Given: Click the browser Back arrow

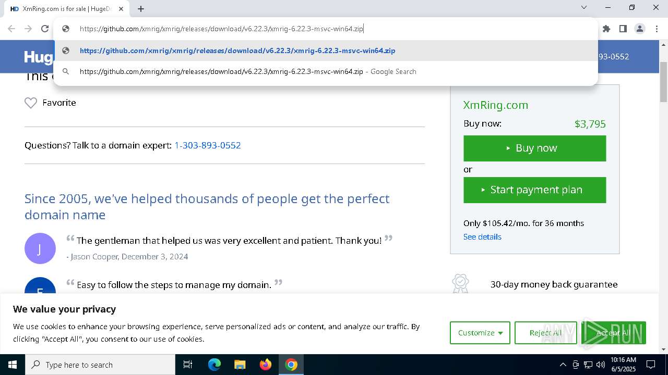Looking at the screenshot, I should (x=11, y=29).
